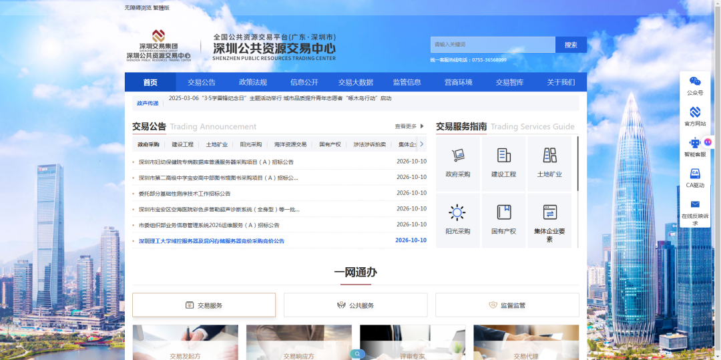Click the Shenzhen Exchange Group logo
Image resolution: width=721 pixels, height=360 pixels.
tap(159, 45)
